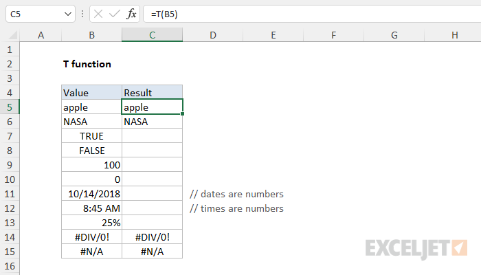
Task: Click empty result cell next to TRUE
Action: 152,136
